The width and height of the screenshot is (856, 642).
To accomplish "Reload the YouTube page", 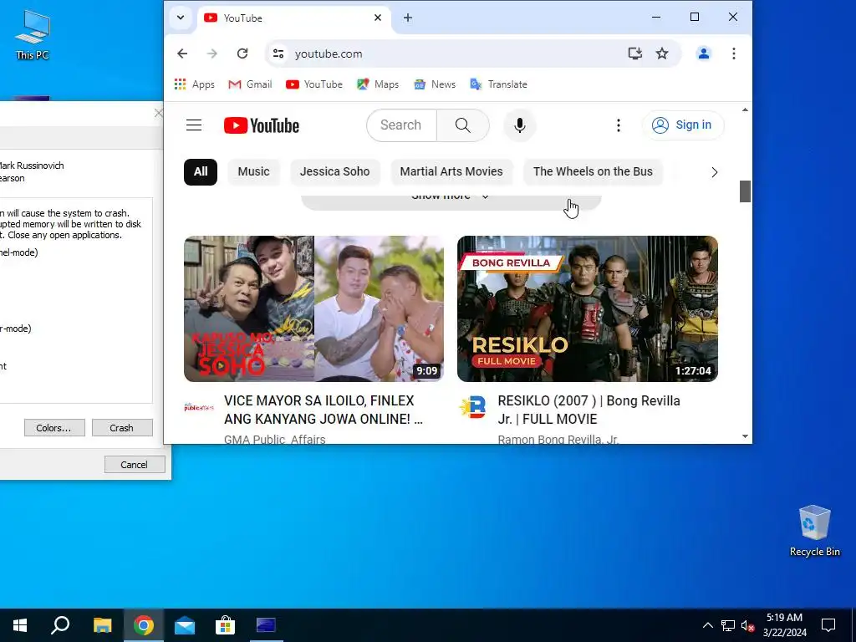I will (x=242, y=53).
